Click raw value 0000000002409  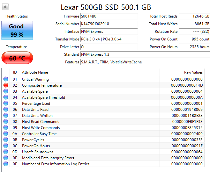click(187, 134)
